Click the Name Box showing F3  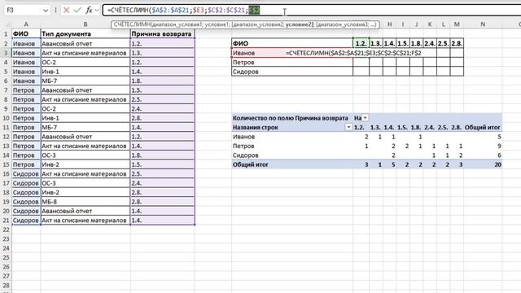click(24, 11)
